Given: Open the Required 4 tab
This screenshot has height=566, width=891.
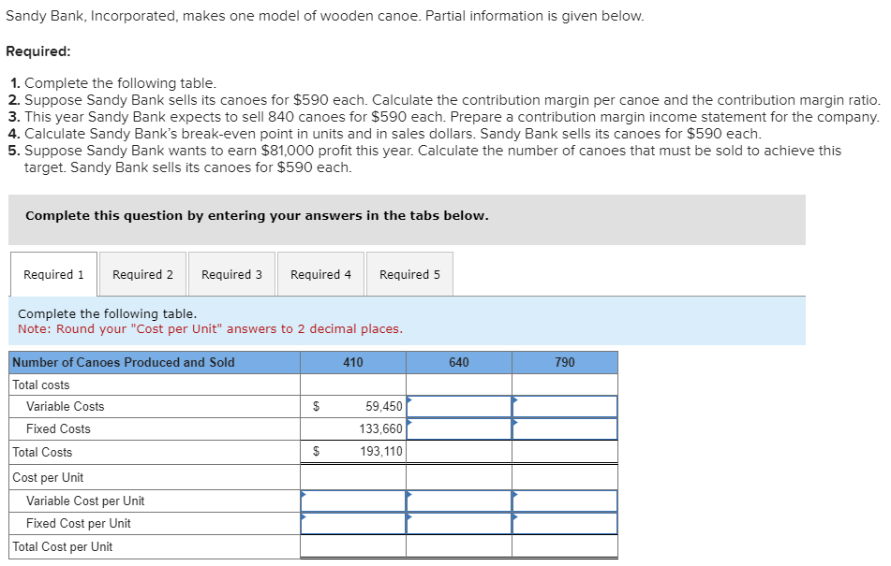Looking at the screenshot, I should tap(320, 274).
